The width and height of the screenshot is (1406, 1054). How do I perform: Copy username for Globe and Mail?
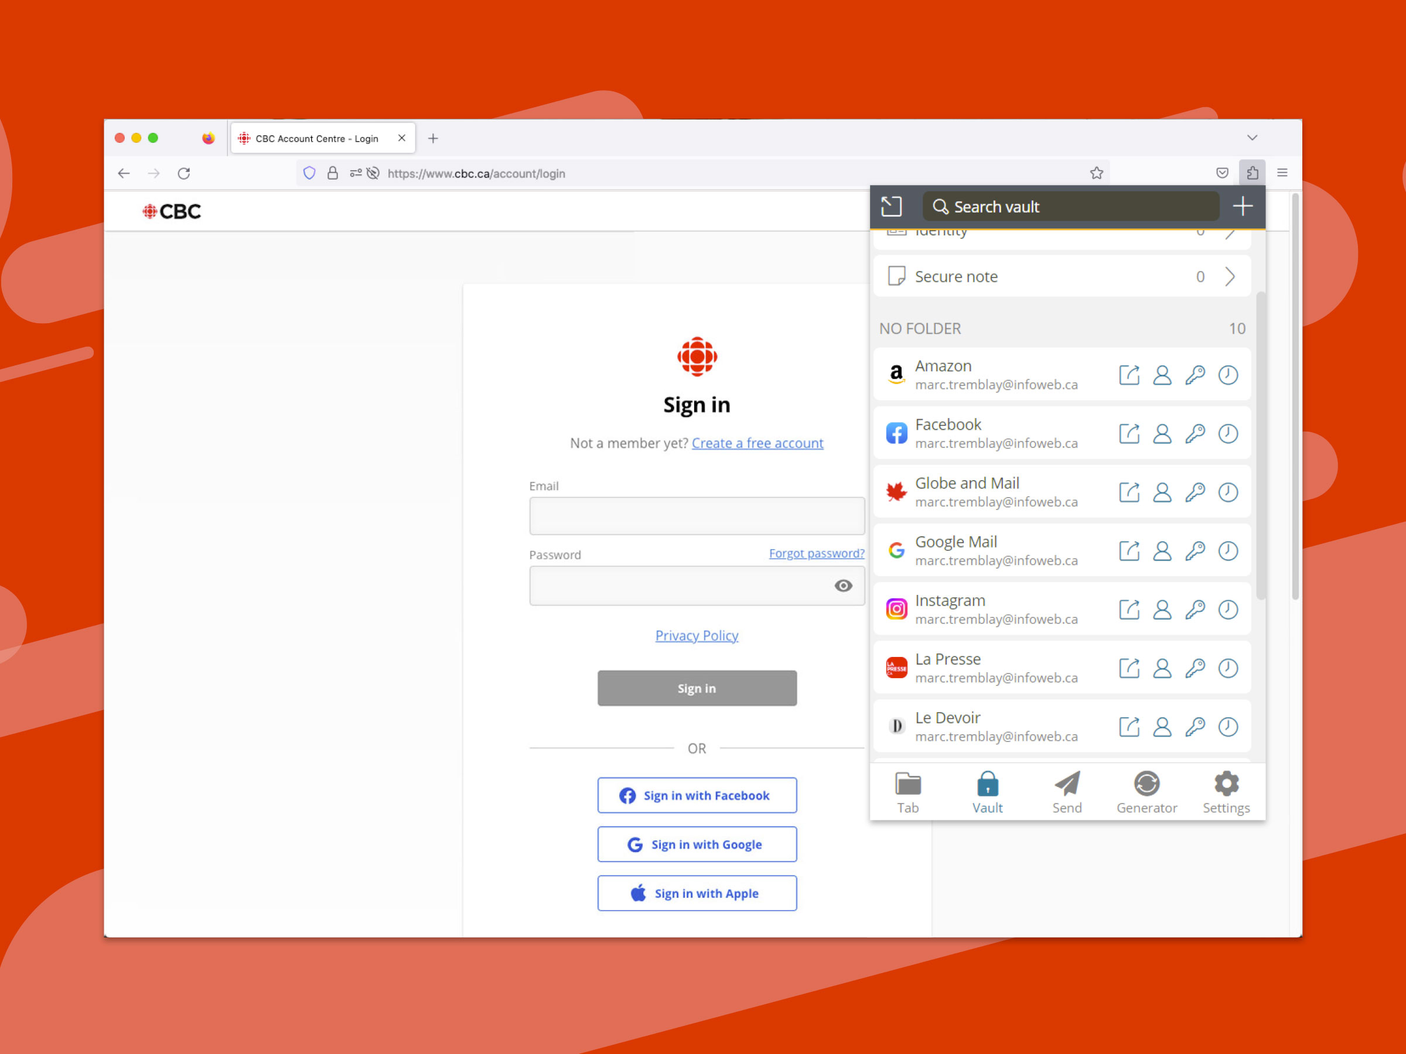pyautogui.click(x=1162, y=492)
